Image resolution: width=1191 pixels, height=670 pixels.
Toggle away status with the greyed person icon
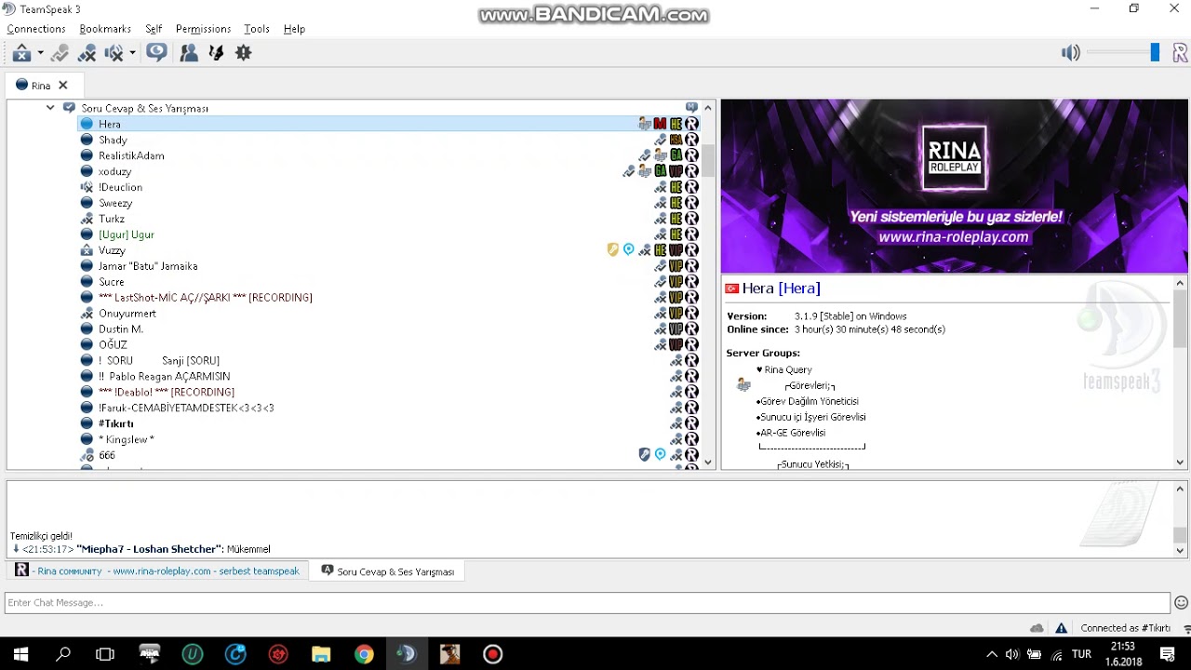click(x=60, y=53)
